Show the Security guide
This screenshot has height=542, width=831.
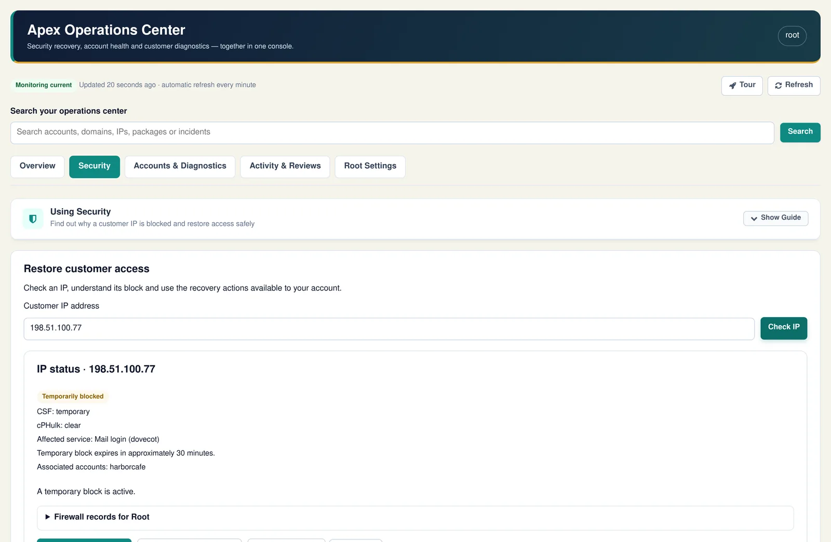pyautogui.click(x=775, y=218)
